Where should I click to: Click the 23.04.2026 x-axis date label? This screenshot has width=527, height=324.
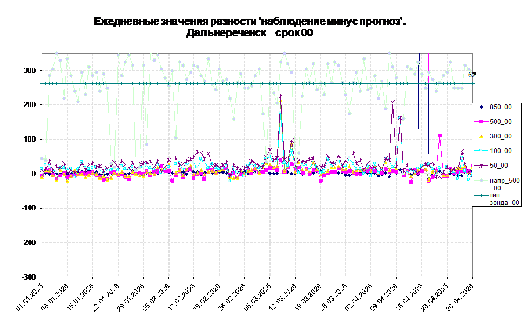(435, 297)
